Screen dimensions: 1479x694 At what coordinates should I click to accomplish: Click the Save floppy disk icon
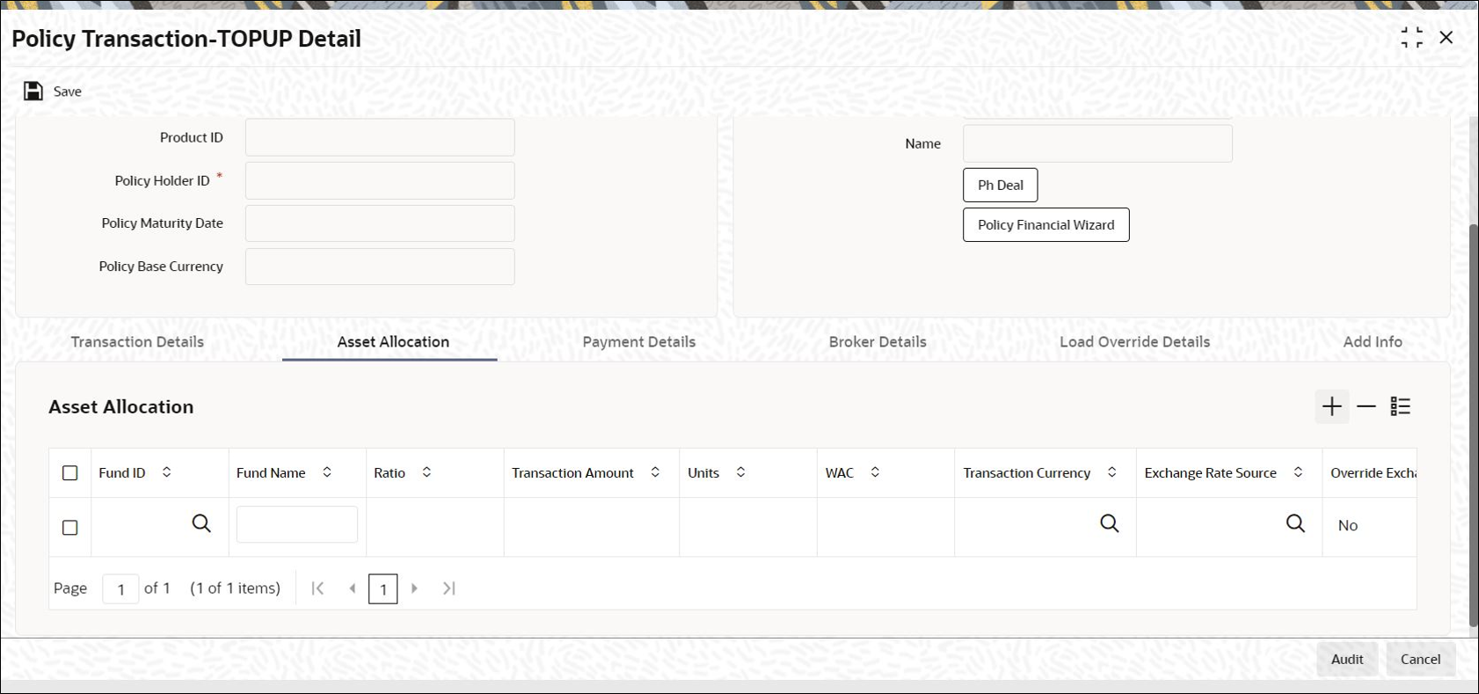point(33,91)
